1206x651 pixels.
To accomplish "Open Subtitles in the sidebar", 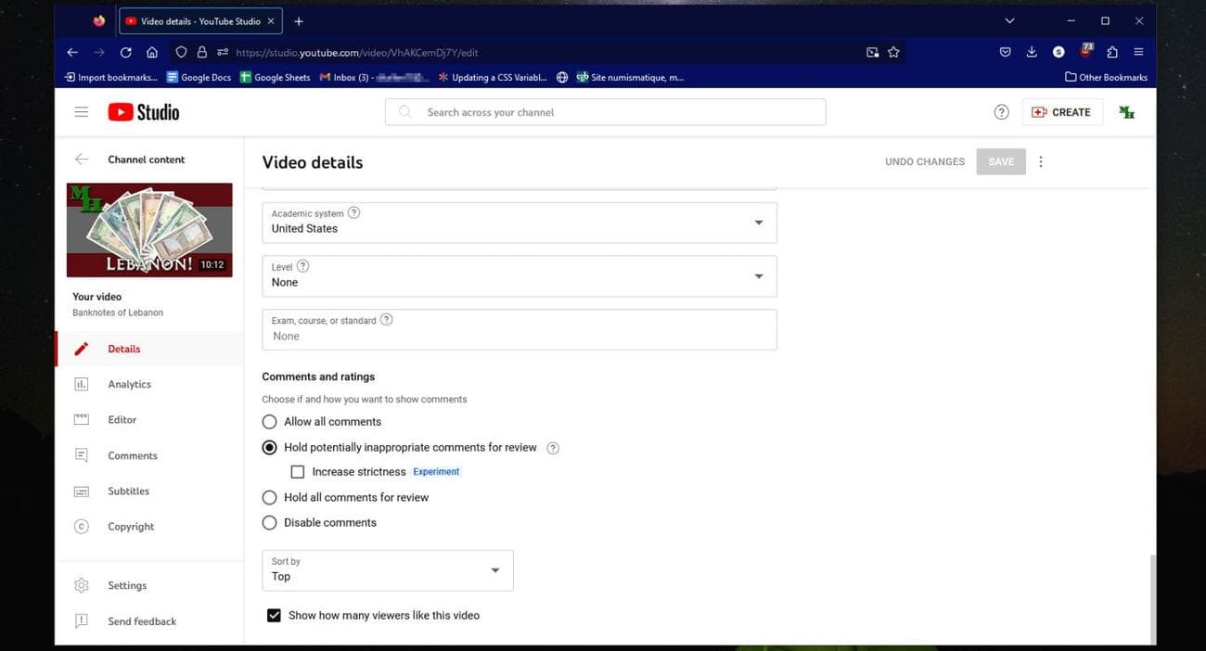I will [x=128, y=491].
